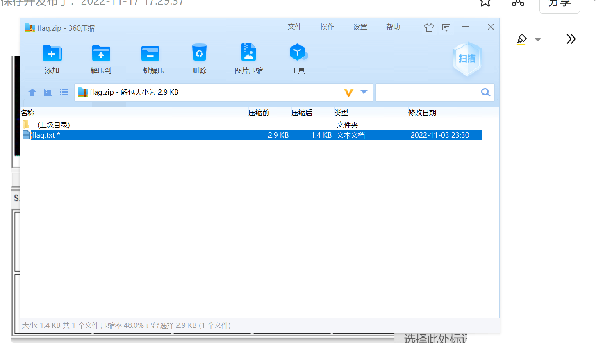Go up one directory with arrow icon
This screenshot has height=350, width=596.
tap(32, 92)
